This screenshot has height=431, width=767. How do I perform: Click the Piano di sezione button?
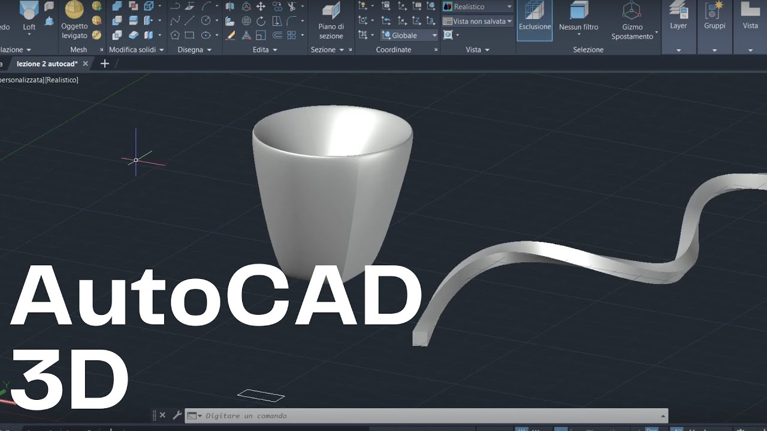331,20
